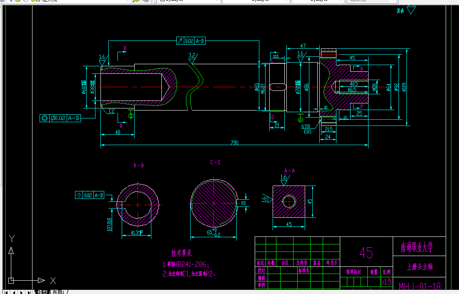Go to previous layout tab arrow
This screenshot has width=459, height=294.
click(14, 292)
